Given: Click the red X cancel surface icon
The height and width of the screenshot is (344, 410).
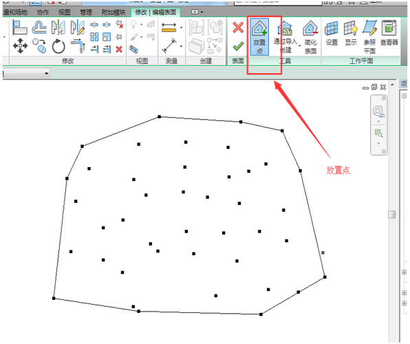Looking at the screenshot, I should tap(238, 28).
